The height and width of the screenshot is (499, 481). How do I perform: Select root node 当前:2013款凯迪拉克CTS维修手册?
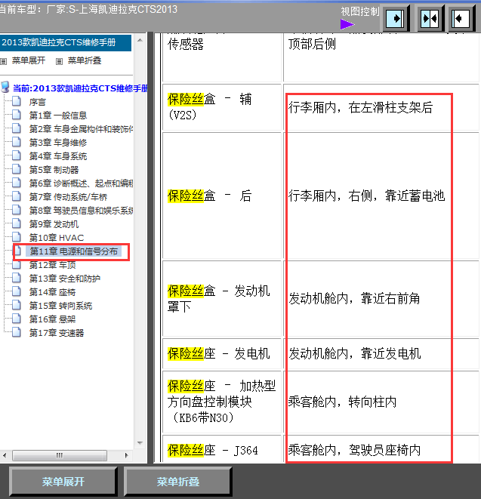(x=80, y=88)
